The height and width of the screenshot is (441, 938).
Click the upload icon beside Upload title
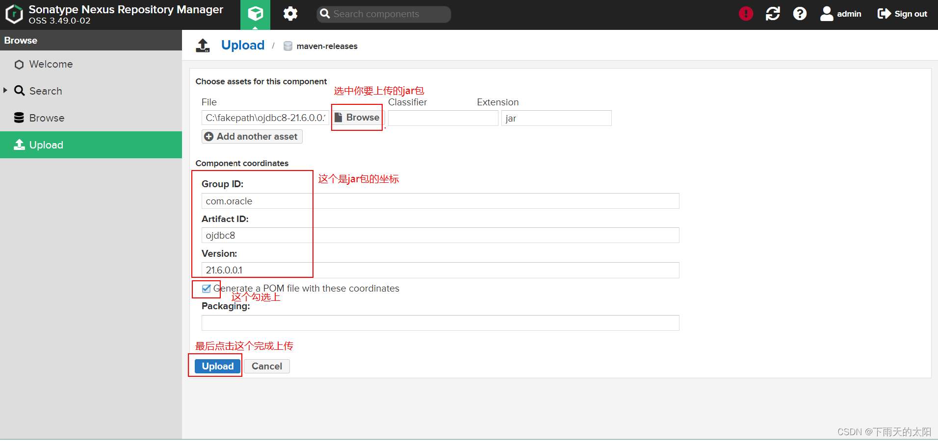point(203,46)
